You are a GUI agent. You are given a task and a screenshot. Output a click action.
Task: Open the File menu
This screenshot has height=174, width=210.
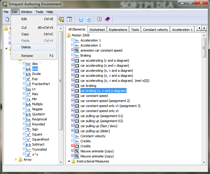point(6,12)
